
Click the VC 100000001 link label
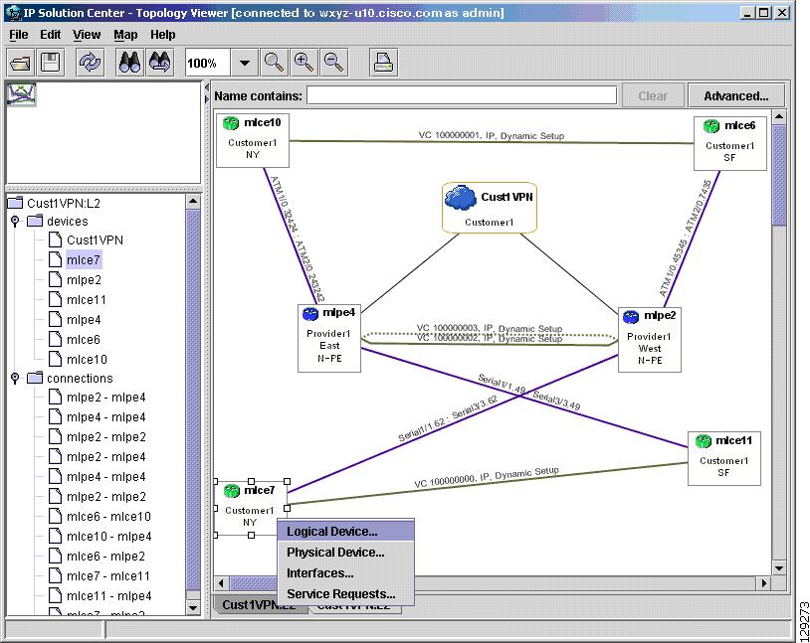click(491, 136)
